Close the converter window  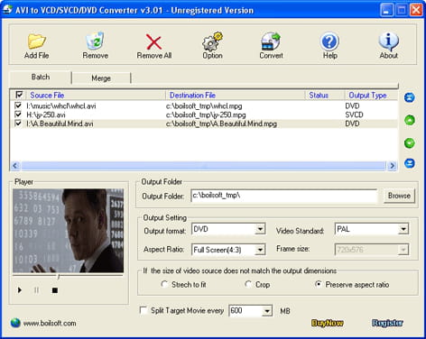(416, 10)
